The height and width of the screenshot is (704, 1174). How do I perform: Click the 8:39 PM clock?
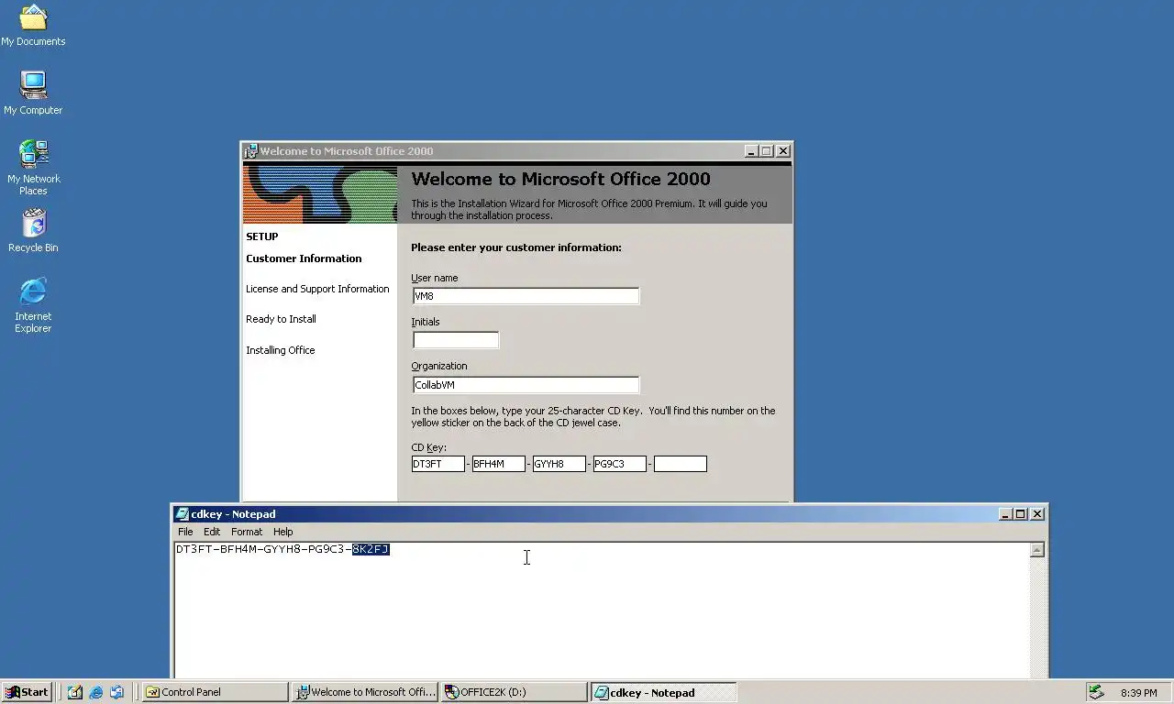tap(1138, 693)
